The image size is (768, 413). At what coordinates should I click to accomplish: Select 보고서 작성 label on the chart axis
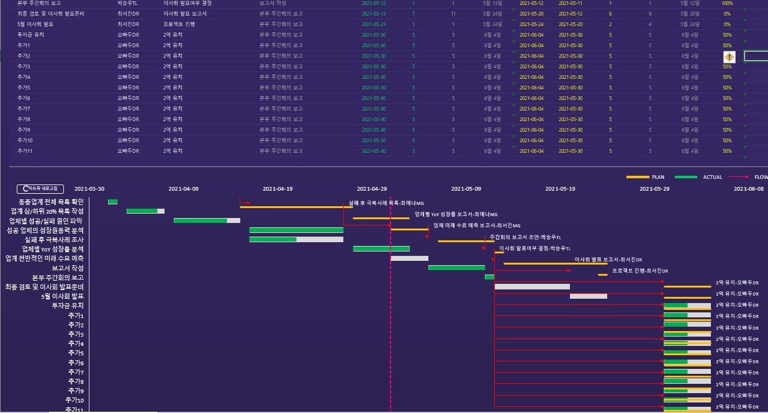pyautogui.click(x=68, y=268)
